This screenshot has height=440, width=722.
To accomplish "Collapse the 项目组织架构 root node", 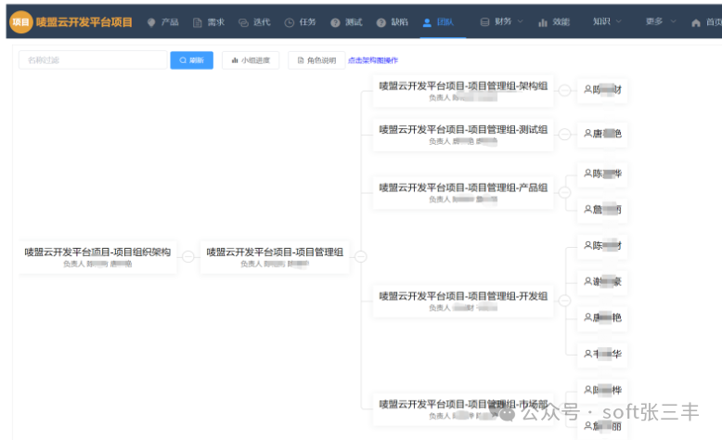I will click(187, 256).
